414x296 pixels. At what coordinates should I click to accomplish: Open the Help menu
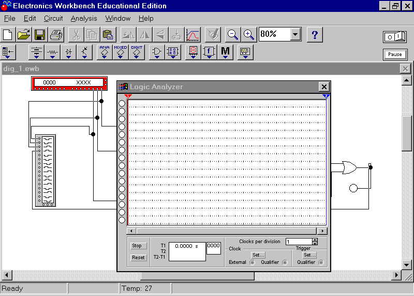click(x=146, y=19)
